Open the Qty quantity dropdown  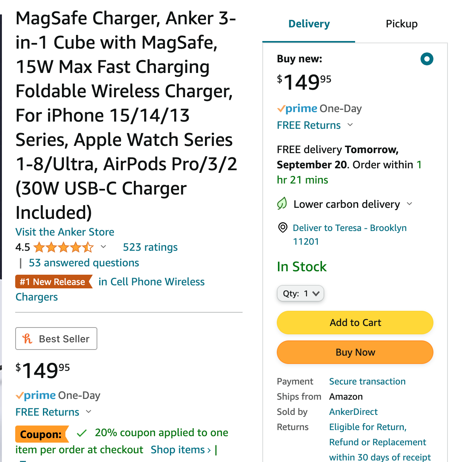(300, 293)
